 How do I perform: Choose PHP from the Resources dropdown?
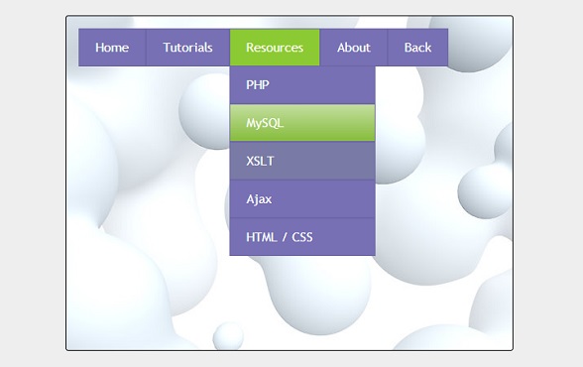(302, 85)
